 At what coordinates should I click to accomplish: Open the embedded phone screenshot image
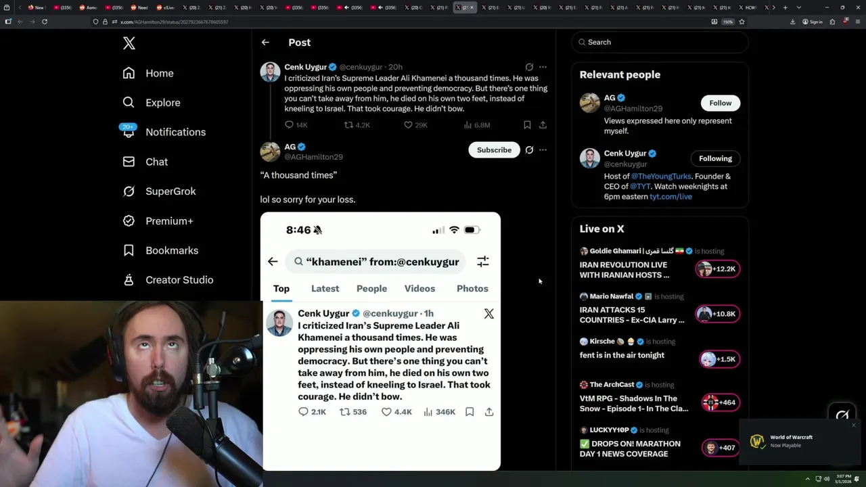coord(380,342)
